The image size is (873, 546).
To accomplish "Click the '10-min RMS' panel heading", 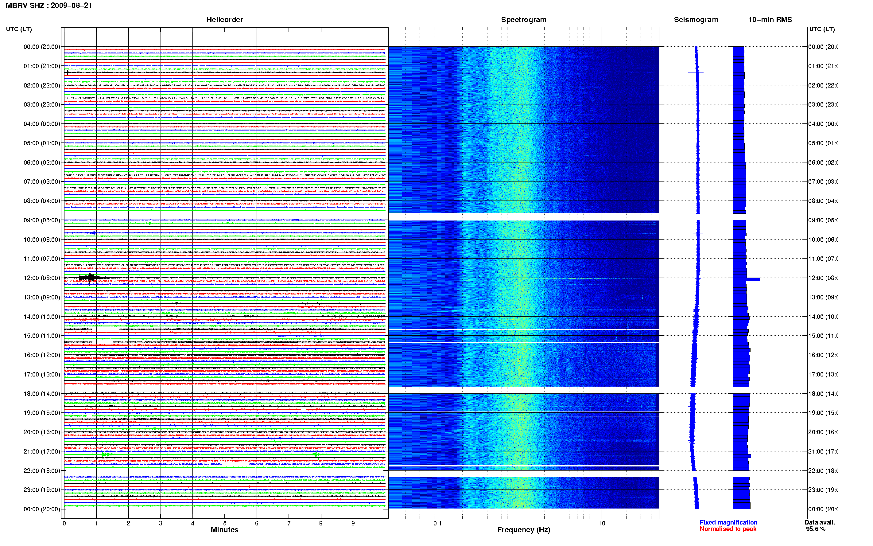I will pyautogui.click(x=770, y=20).
